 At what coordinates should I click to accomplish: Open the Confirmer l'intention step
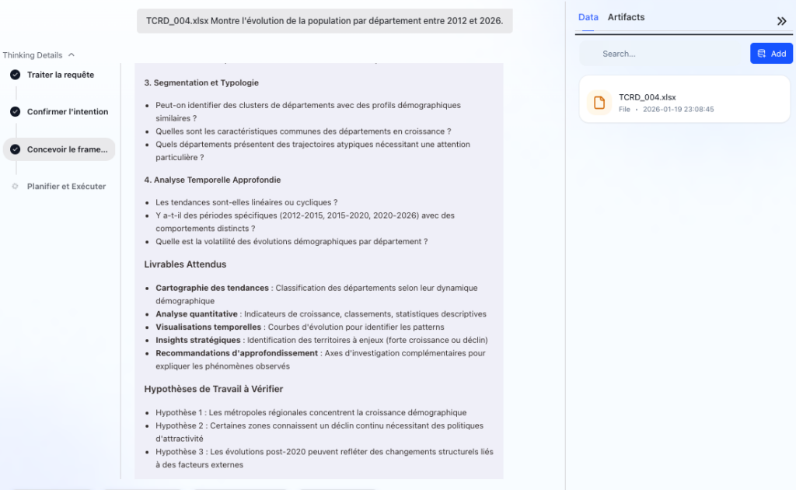pyautogui.click(x=68, y=112)
